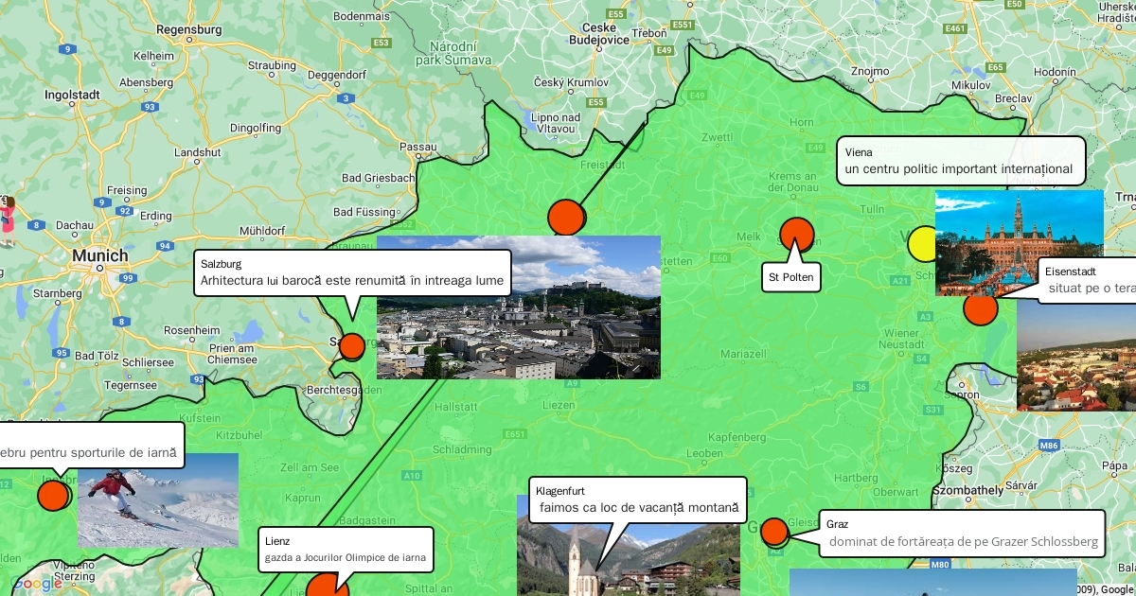Click the Kitzbühel town label
The image size is (1136, 596).
tap(239, 435)
